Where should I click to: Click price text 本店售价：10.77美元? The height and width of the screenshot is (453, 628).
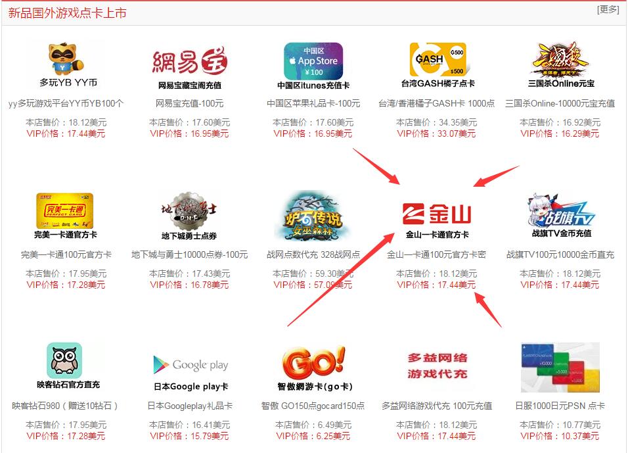(560, 425)
